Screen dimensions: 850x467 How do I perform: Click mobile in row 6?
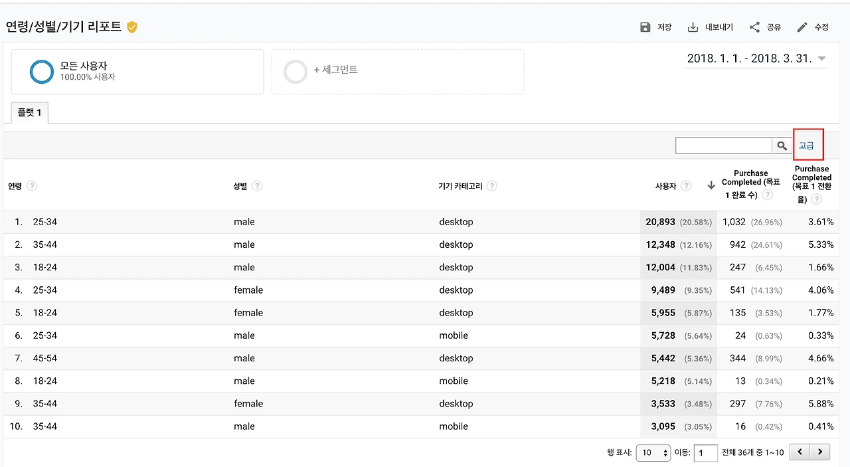454,335
